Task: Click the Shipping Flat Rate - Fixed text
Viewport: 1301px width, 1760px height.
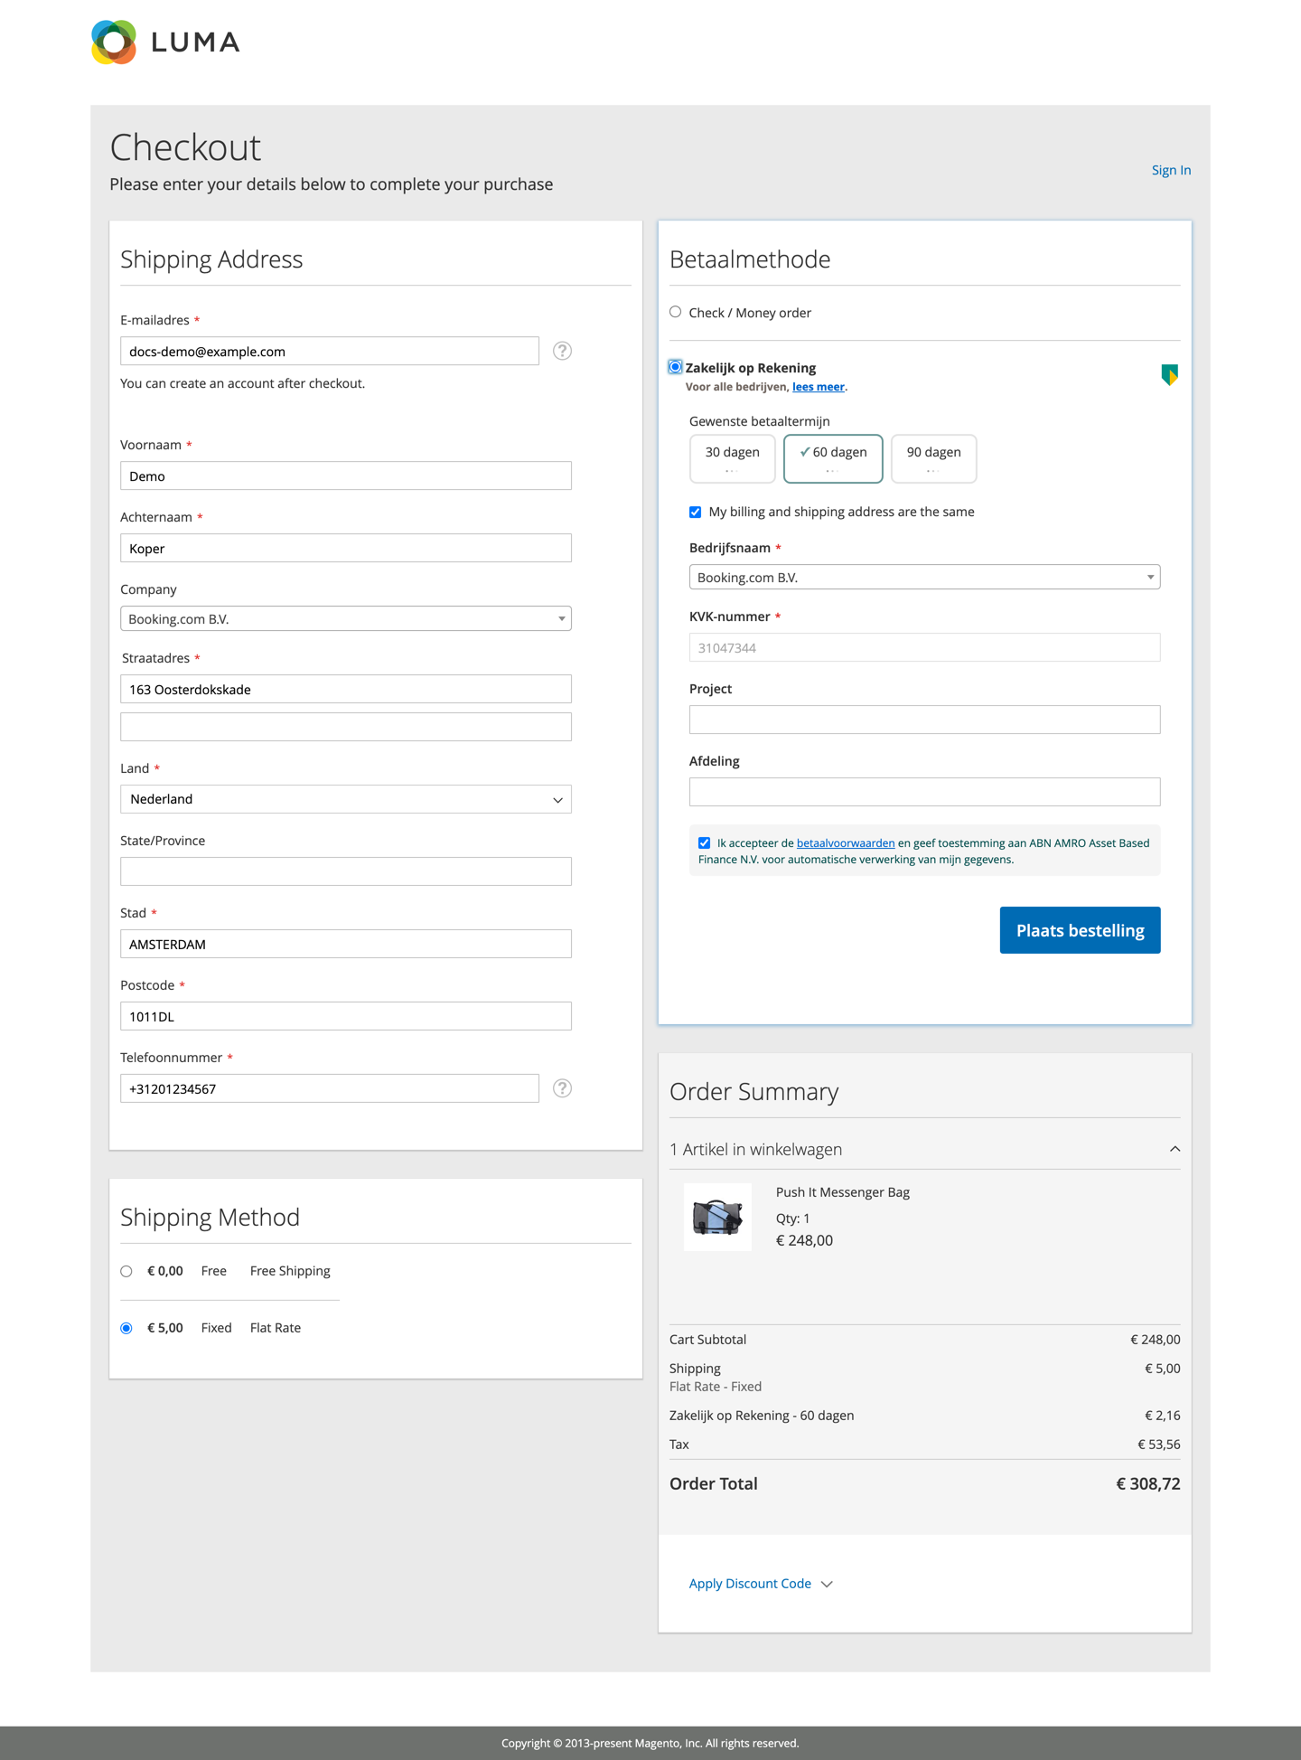Action: point(715,1387)
